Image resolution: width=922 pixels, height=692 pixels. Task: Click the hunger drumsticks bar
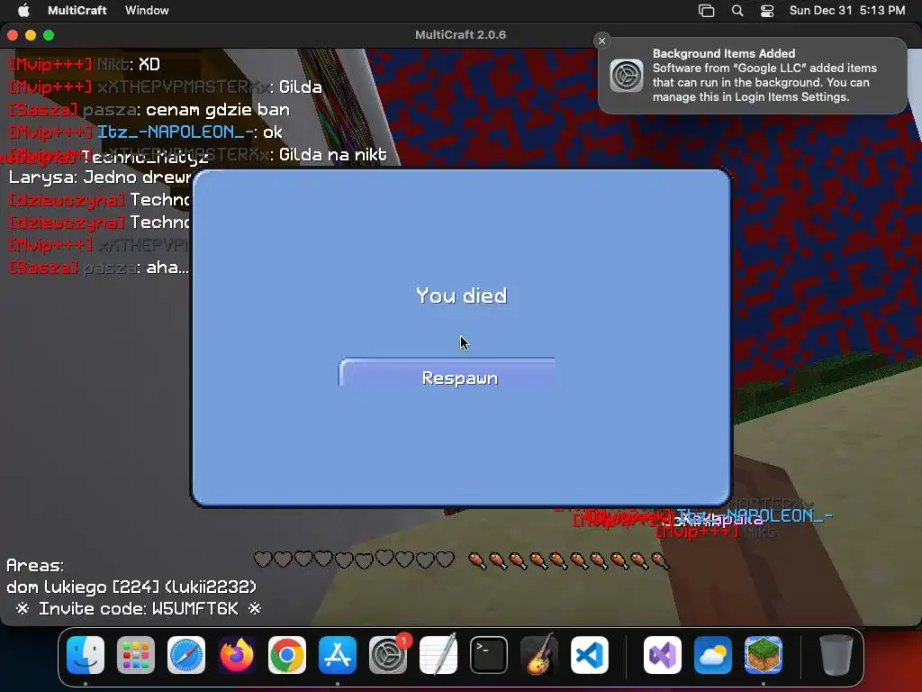[569, 560]
